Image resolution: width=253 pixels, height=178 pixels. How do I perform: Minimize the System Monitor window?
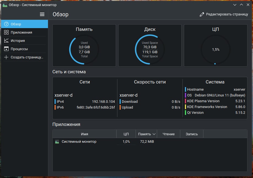tap(235, 5)
